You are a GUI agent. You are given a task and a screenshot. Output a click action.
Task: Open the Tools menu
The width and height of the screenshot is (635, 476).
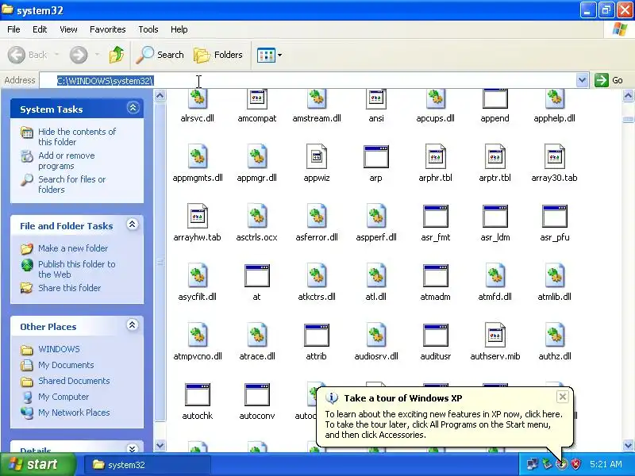[148, 29]
